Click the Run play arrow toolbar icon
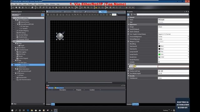This screenshot has width=200, height=112. (107, 7)
